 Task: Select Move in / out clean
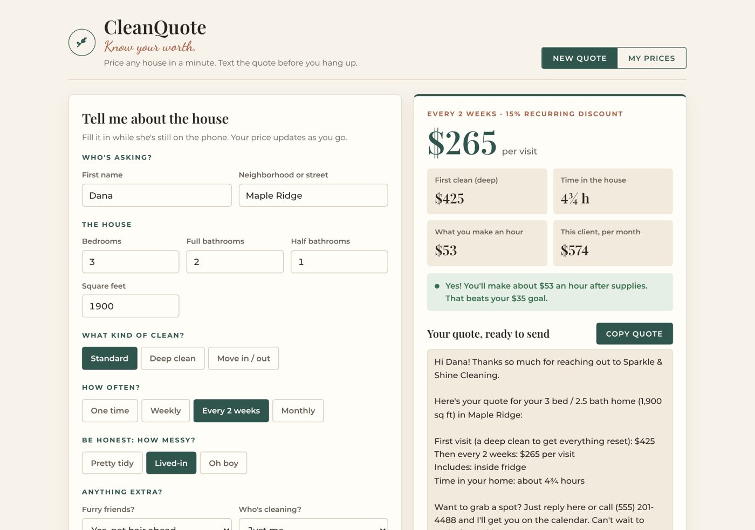coord(243,358)
